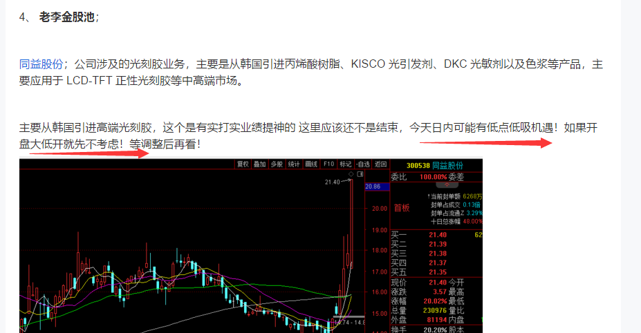Remove stock via -自选 button
The width and height of the screenshot is (641, 333).
coord(363,164)
